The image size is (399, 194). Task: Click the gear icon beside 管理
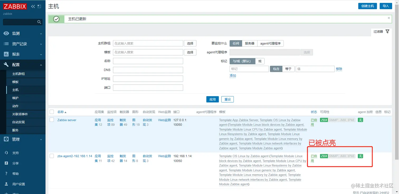click(x=6, y=139)
